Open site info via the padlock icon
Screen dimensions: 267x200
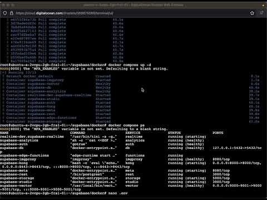(12, 13)
